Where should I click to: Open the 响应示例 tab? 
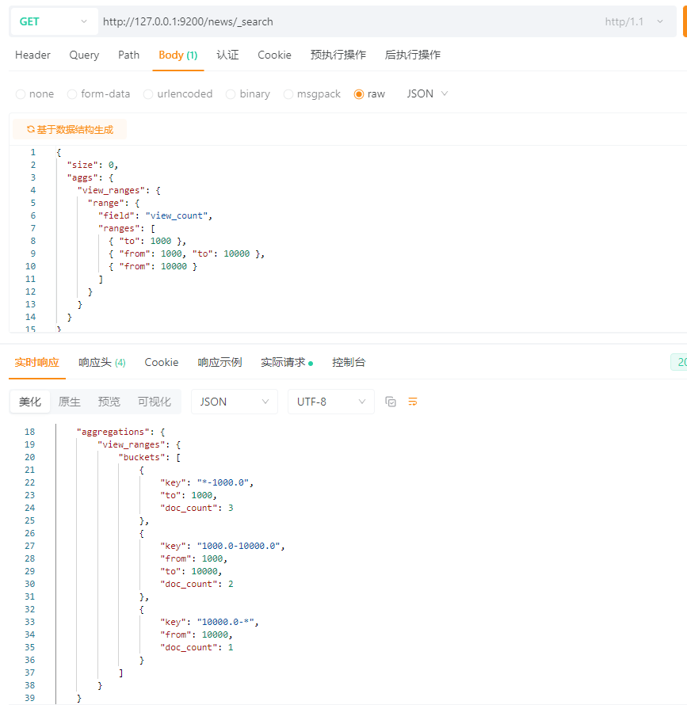[219, 362]
